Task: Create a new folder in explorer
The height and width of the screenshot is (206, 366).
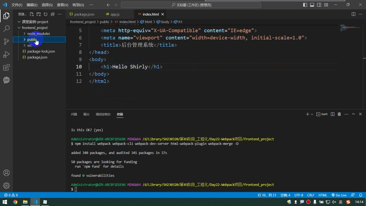Action: point(39,14)
